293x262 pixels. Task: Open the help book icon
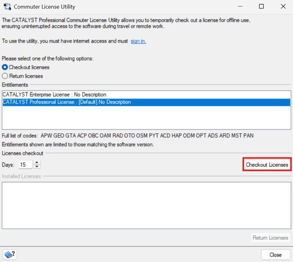click(10, 254)
